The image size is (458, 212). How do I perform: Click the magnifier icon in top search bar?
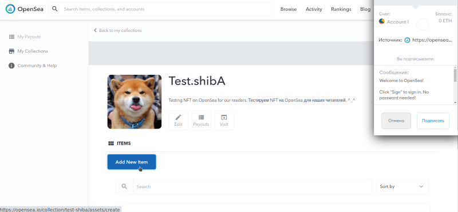pos(55,9)
